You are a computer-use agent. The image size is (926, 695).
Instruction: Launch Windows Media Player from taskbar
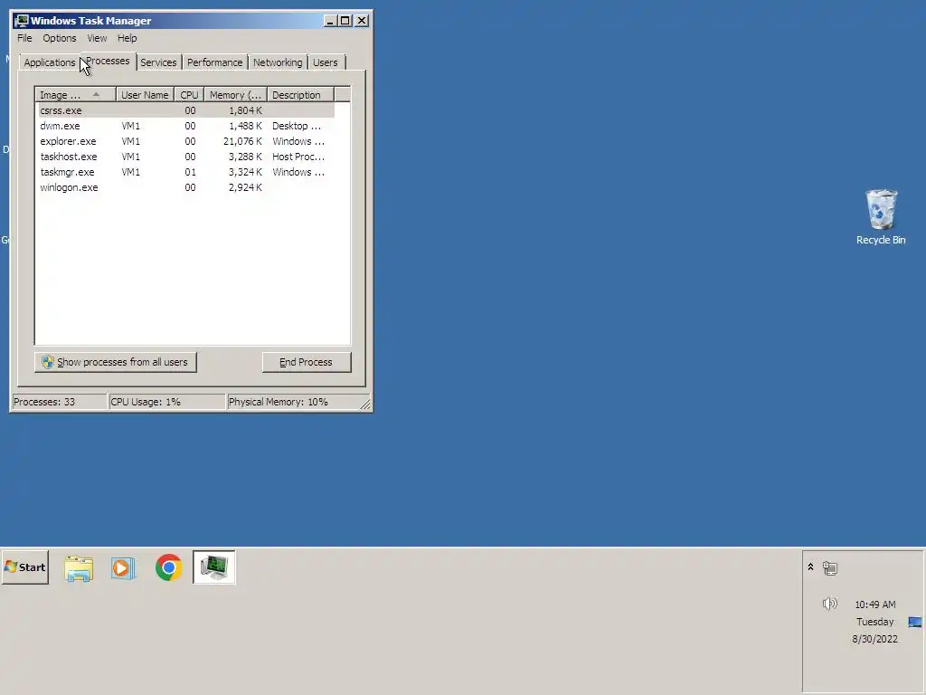pyautogui.click(x=123, y=568)
